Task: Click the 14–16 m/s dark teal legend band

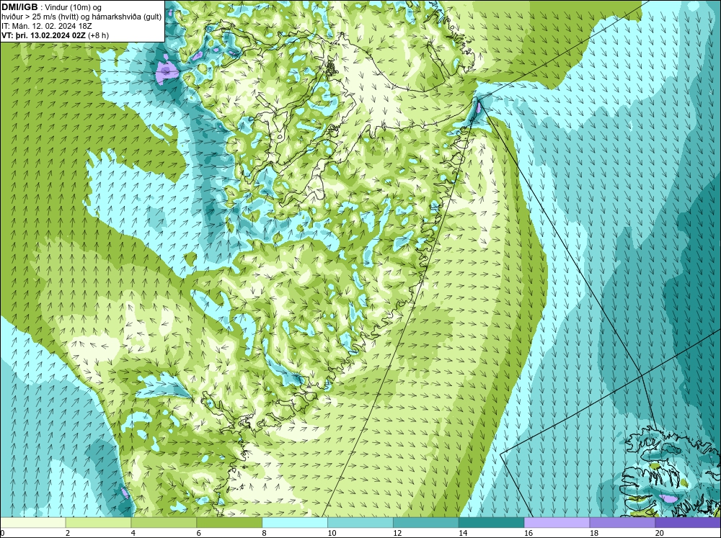Action: coord(492,522)
